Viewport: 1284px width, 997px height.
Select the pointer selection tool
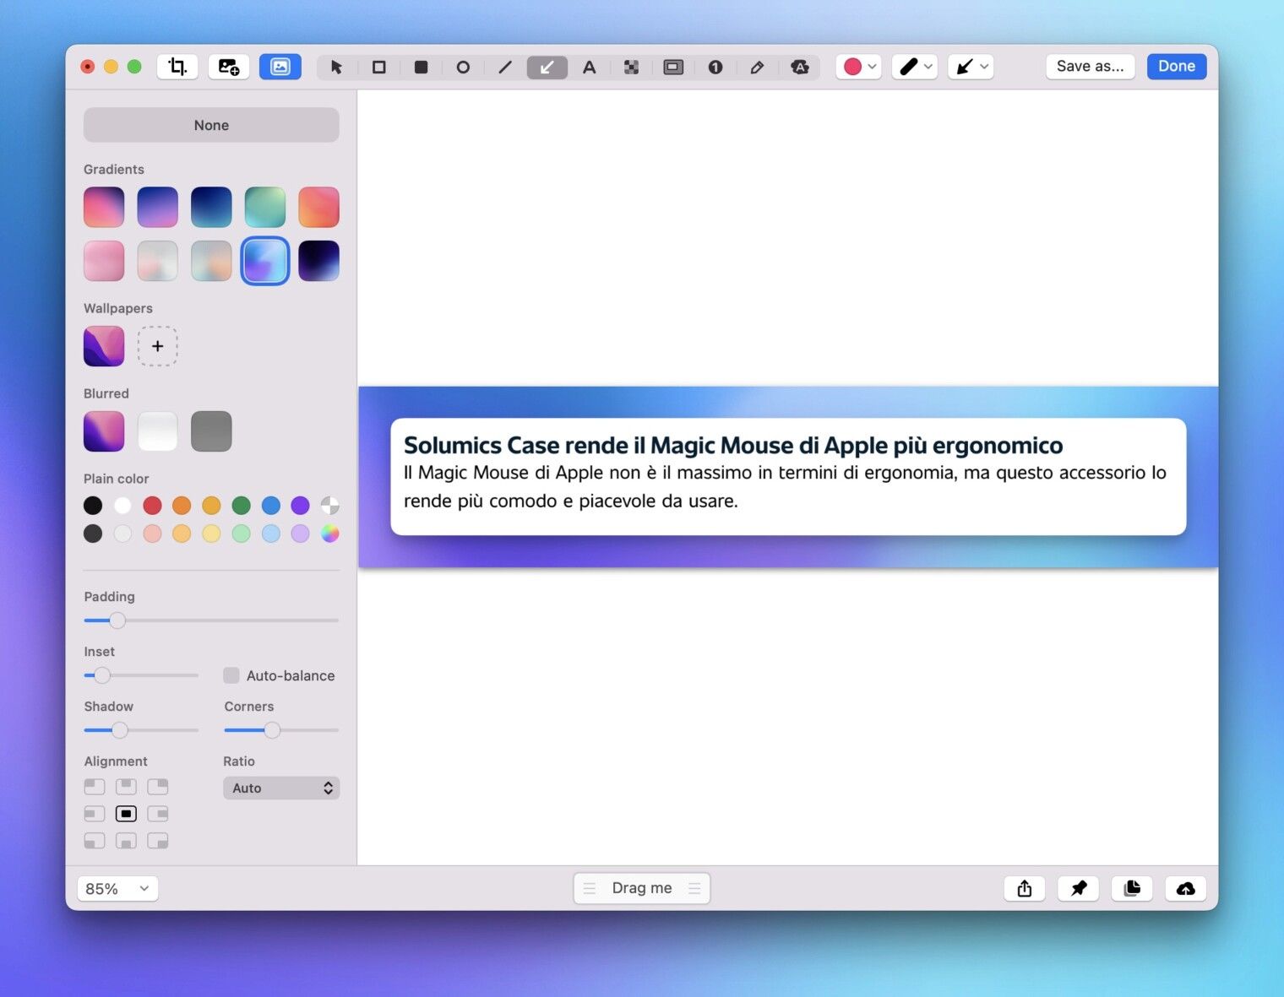tap(336, 67)
